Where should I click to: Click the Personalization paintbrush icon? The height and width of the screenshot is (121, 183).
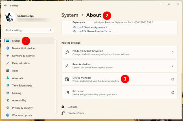[x=8, y=63]
